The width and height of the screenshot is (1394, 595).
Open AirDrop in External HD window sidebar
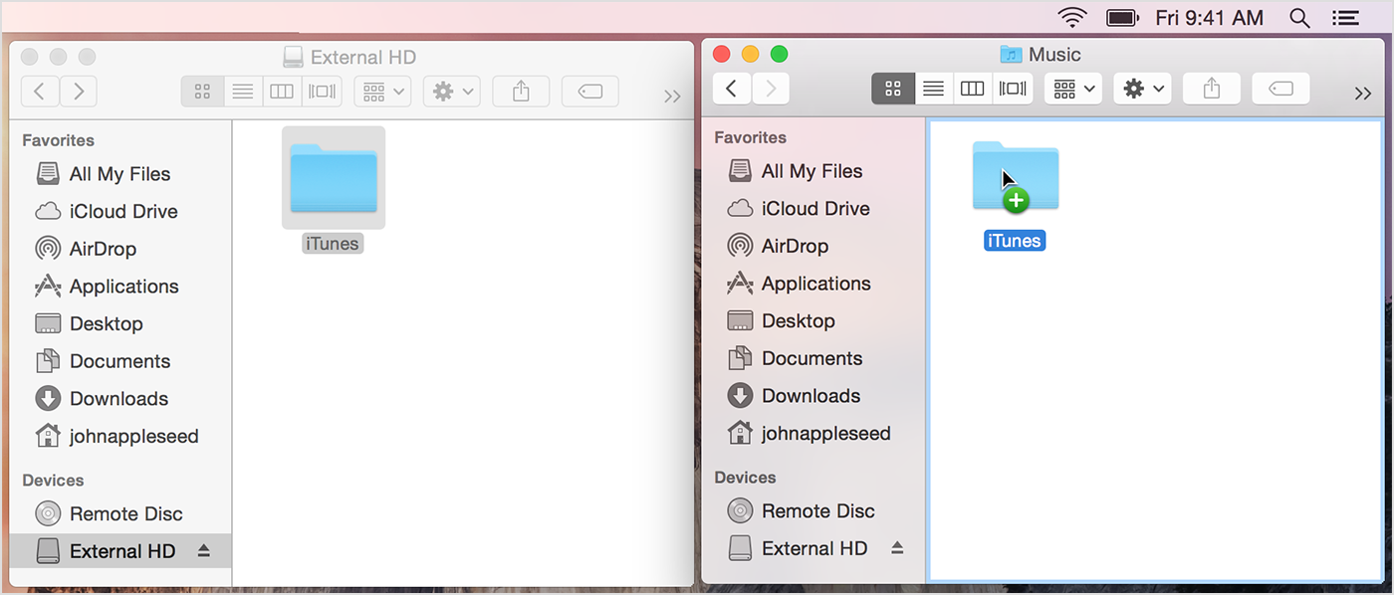point(120,249)
